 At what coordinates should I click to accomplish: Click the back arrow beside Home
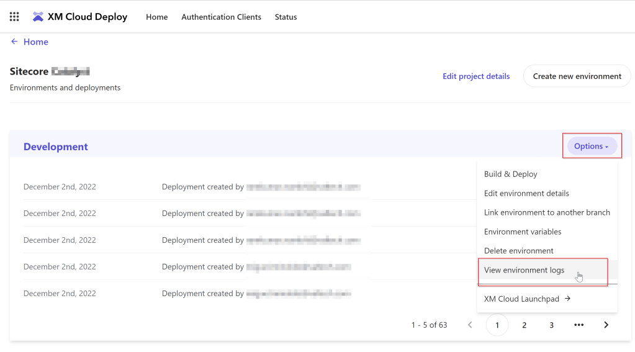(14, 42)
